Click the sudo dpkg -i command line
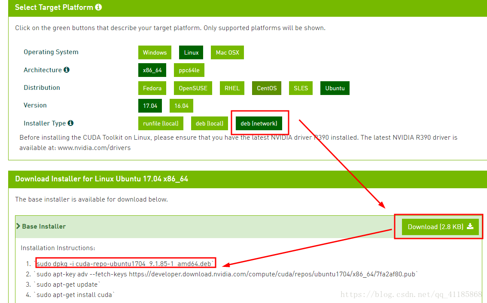The image size is (487, 303). [x=125, y=264]
